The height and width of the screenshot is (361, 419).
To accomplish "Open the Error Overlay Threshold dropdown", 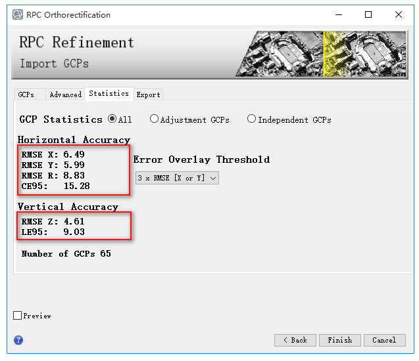I will click(x=177, y=178).
